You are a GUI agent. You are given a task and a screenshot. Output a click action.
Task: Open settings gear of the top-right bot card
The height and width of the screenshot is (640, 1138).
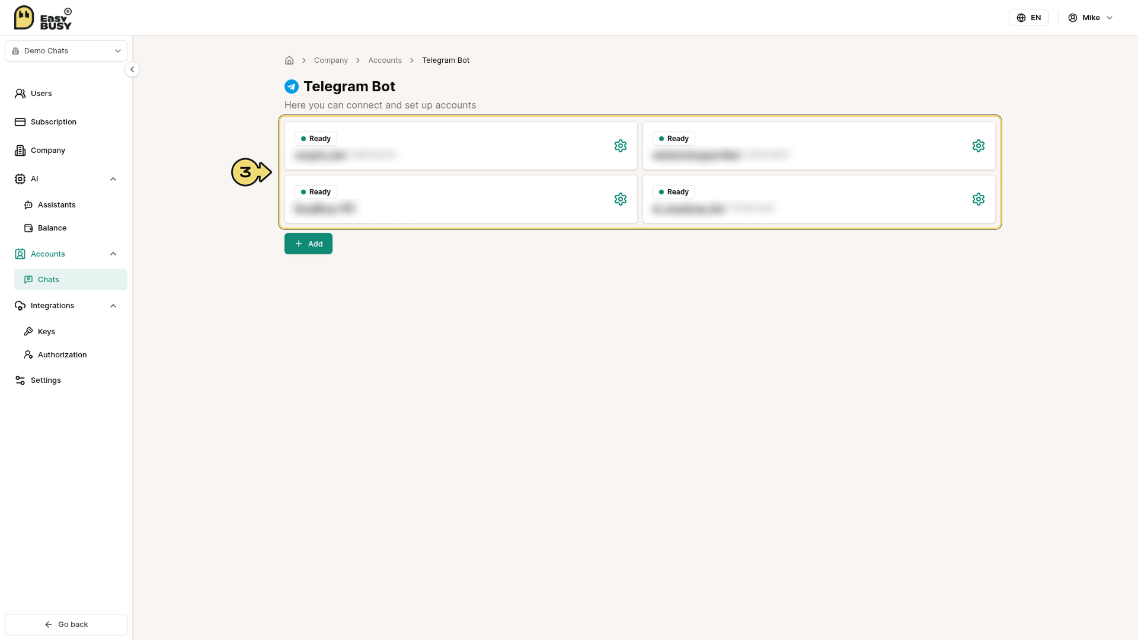979,146
